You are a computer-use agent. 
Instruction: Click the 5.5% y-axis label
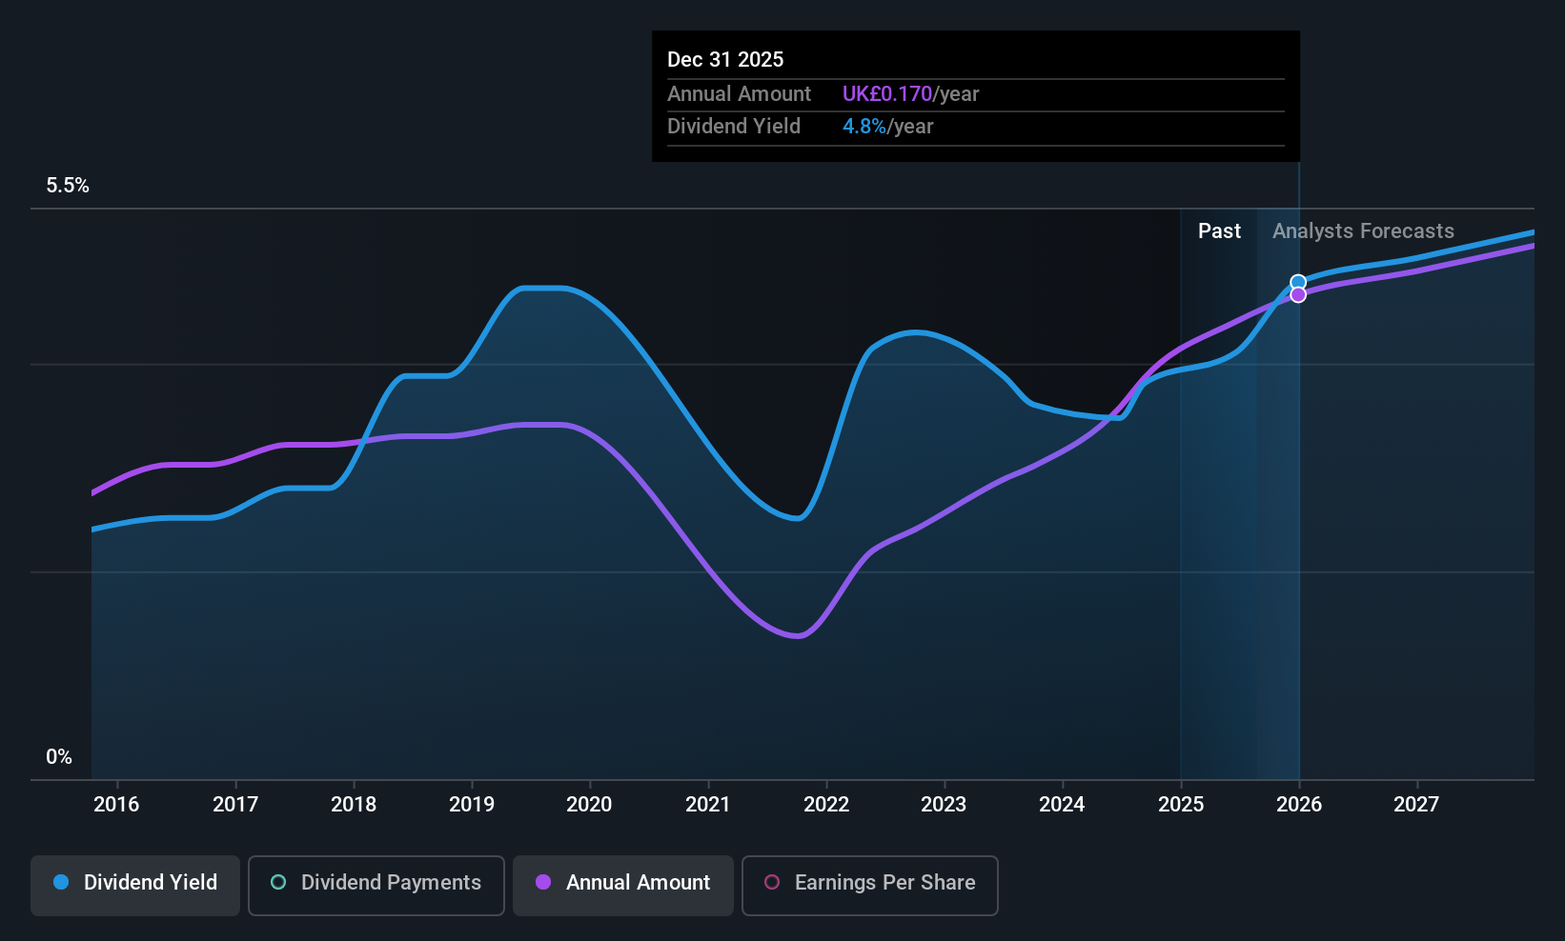[x=68, y=186]
